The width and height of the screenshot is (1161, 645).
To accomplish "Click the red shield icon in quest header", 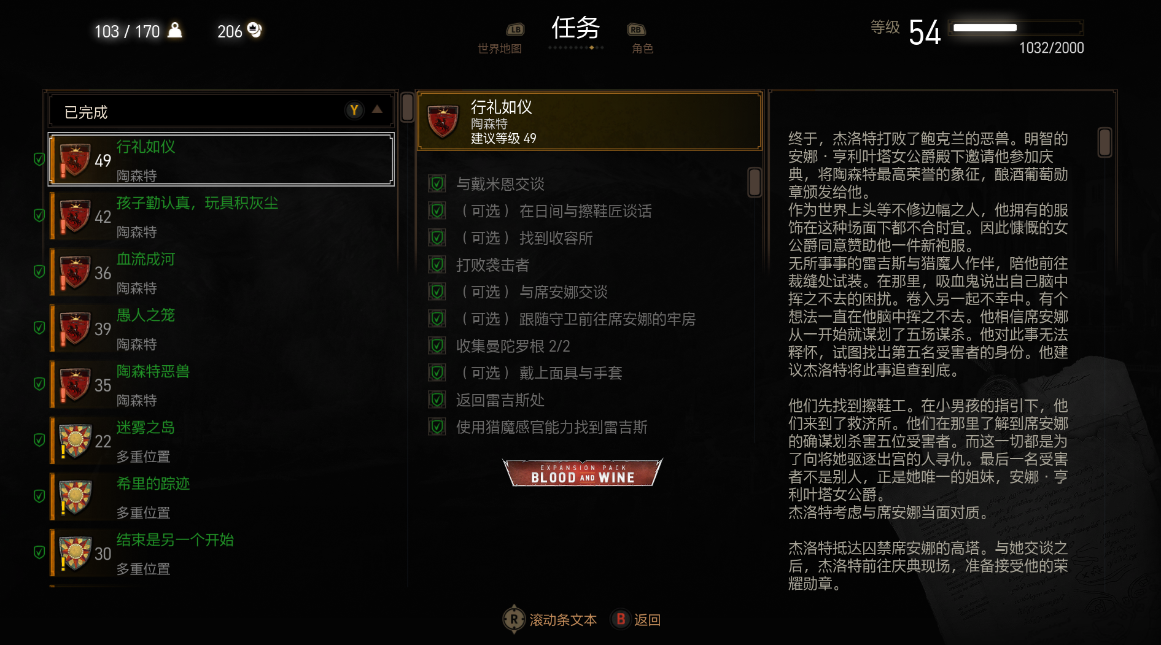I will coord(443,122).
